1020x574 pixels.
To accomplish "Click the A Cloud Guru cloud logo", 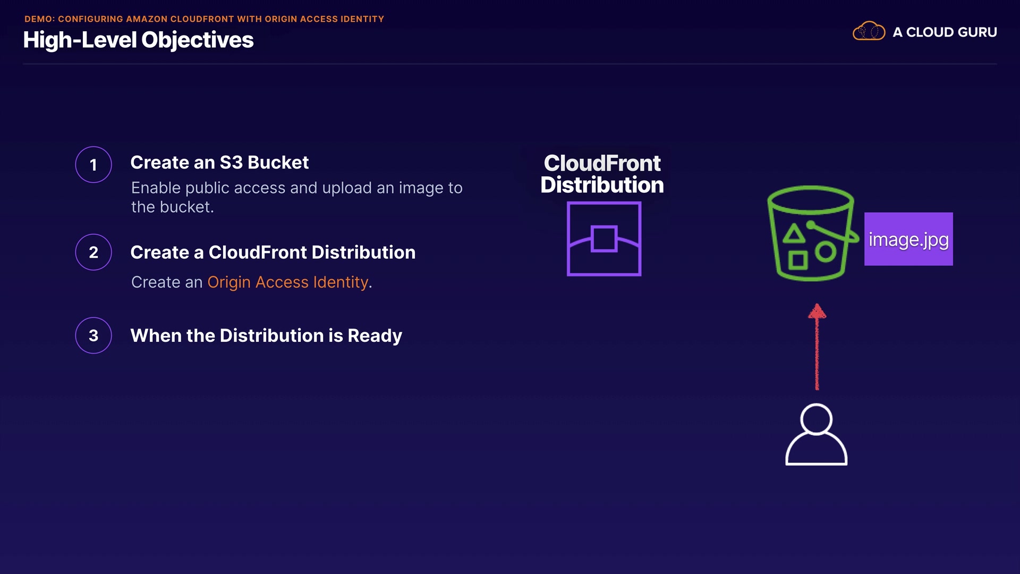I will tap(869, 32).
